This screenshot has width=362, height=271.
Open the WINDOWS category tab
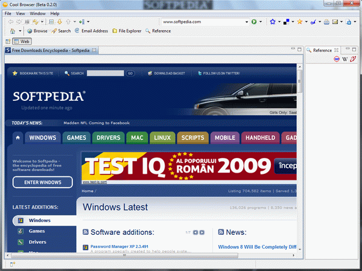[43, 138]
